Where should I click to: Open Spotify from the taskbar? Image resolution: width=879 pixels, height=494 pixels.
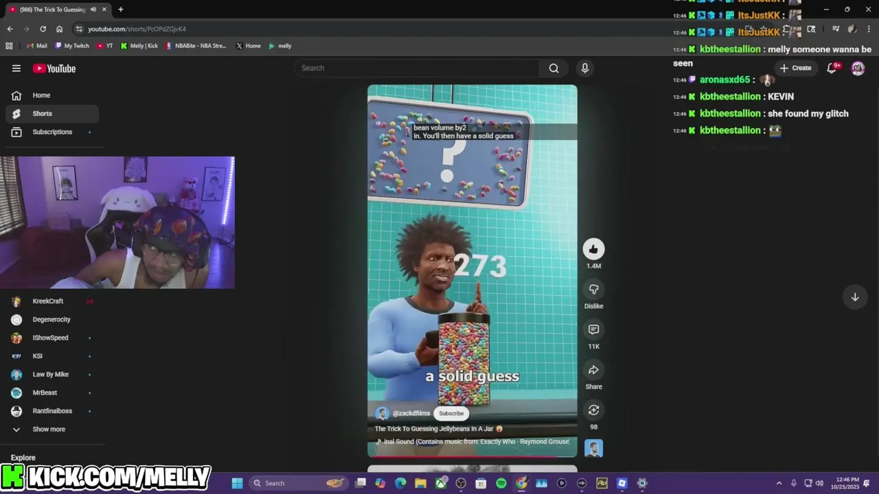click(x=501, y=483)
